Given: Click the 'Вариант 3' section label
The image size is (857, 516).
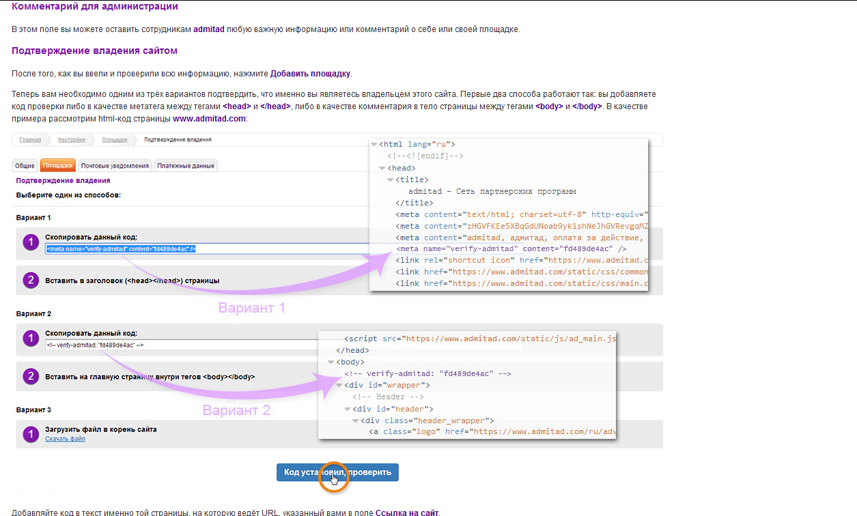Looking at the screenshot, I should (x=34, y=410).
